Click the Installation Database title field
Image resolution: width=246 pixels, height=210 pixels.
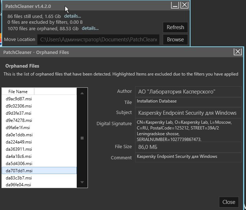188,102
